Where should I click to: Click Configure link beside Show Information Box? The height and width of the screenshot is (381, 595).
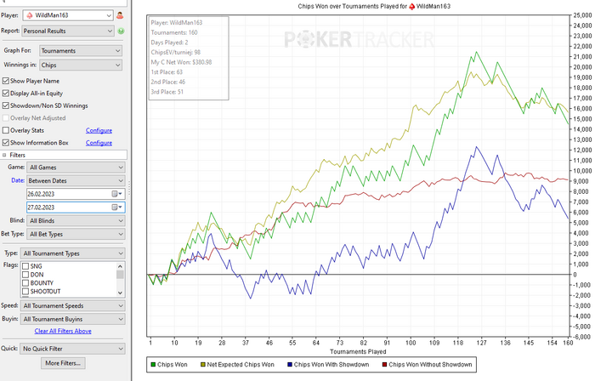[x=99, y=143]
